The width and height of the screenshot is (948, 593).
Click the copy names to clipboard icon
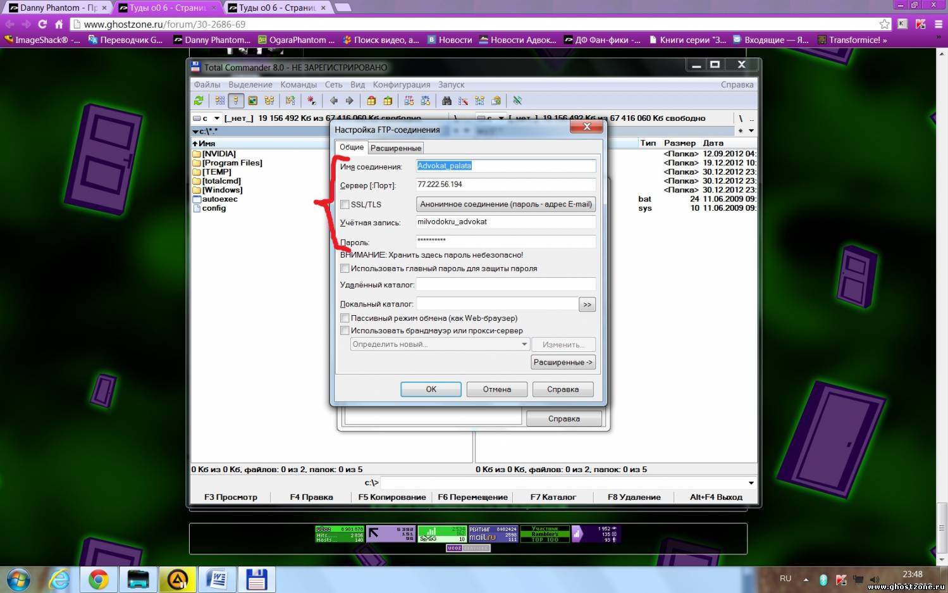click(x=496, y=101)
